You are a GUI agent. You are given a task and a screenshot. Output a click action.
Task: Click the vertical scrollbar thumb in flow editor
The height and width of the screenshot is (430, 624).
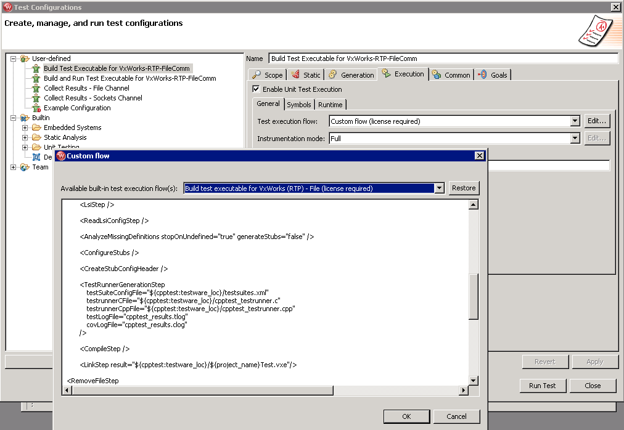(473, 296)
